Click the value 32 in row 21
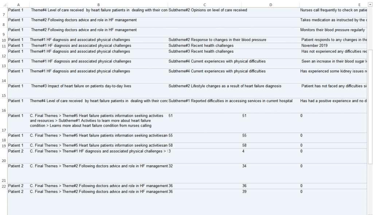The width and height of the screenshot is (373, 215). click(x=170, y=166)
